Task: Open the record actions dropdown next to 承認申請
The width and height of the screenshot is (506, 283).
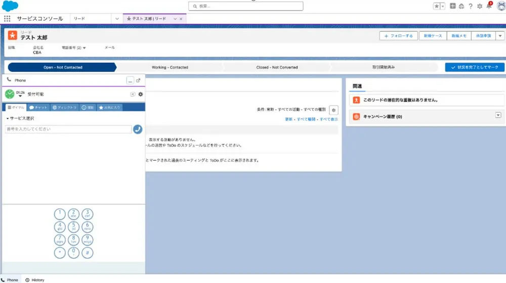Action: click(500, 36)
